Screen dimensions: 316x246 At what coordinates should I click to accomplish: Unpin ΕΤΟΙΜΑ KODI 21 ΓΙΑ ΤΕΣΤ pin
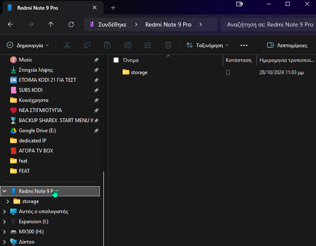click(x=96, y=80)
